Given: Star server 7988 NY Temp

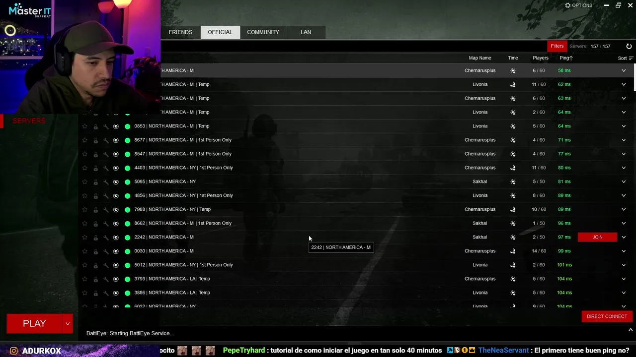Looking at the screenshot, I should 84,210.
